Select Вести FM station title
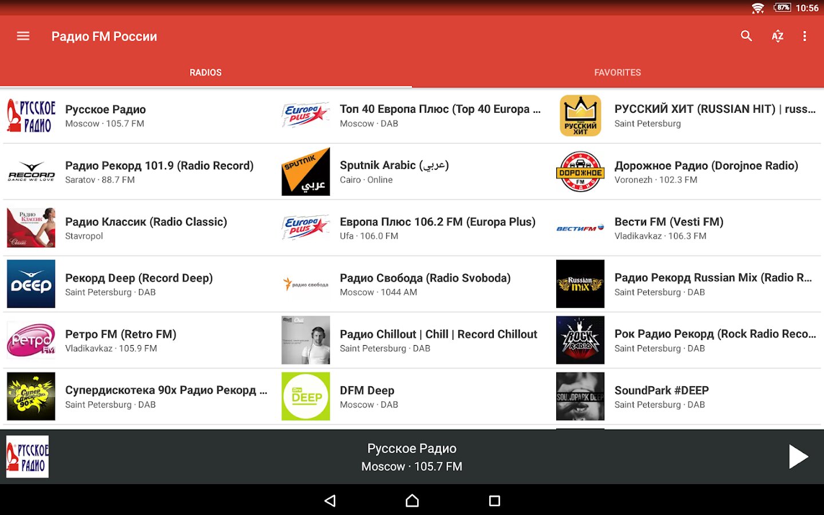The width and height of the screenshot is (824, 515). pyautogui.click(x=669, y=221)
